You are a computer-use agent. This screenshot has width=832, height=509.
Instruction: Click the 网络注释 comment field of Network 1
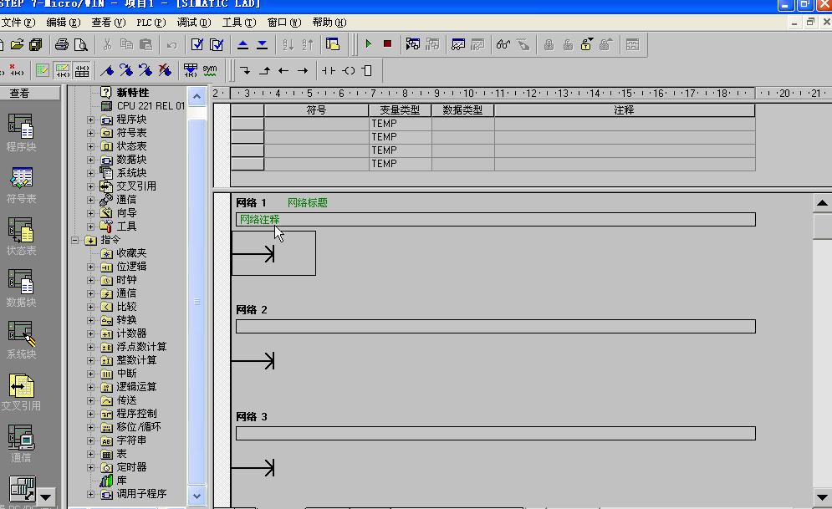coord(495,219)
